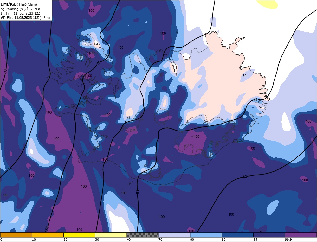This screenshot has height=242, width=317.
Task: Click the legend scale label '70'
Action: (160, 239)
